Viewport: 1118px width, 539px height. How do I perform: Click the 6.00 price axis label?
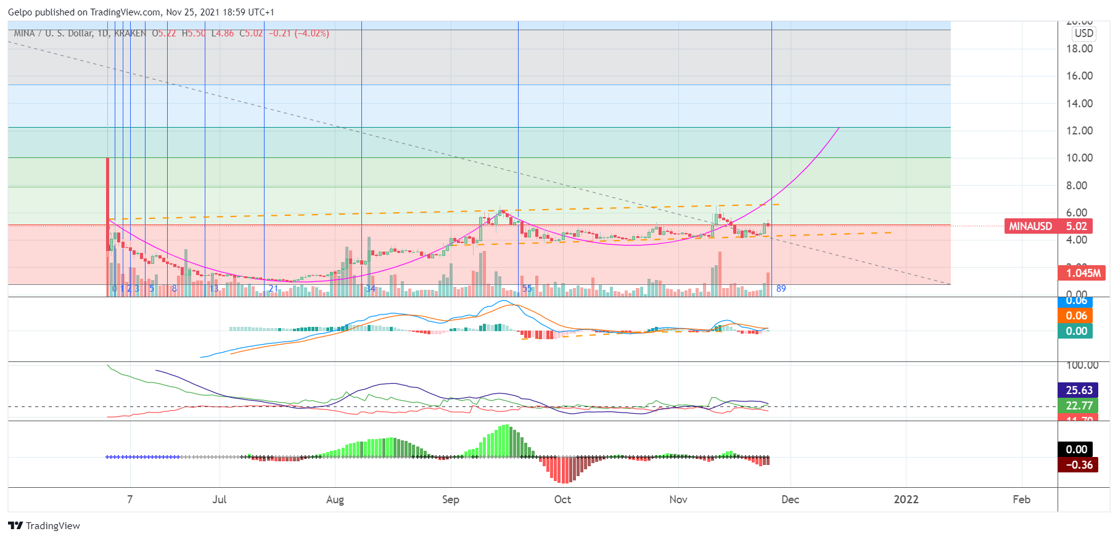[x=1077, y=213]
